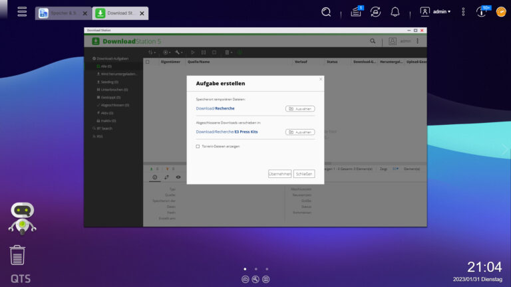Open the external devices sync icon
Screen dimensions: 511x287
coord(375,12)
